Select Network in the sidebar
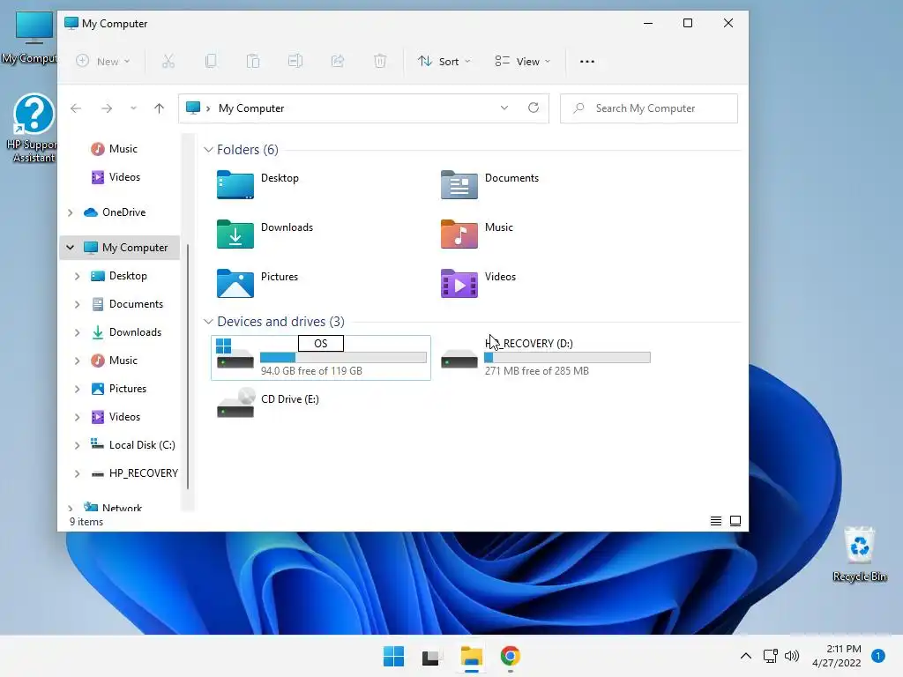 click(x=112, y=507)
